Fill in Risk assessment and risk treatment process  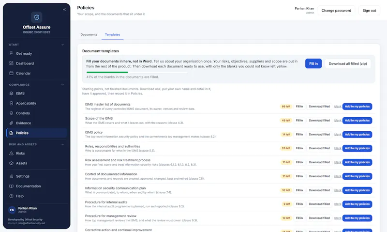(x=299, y=162)
